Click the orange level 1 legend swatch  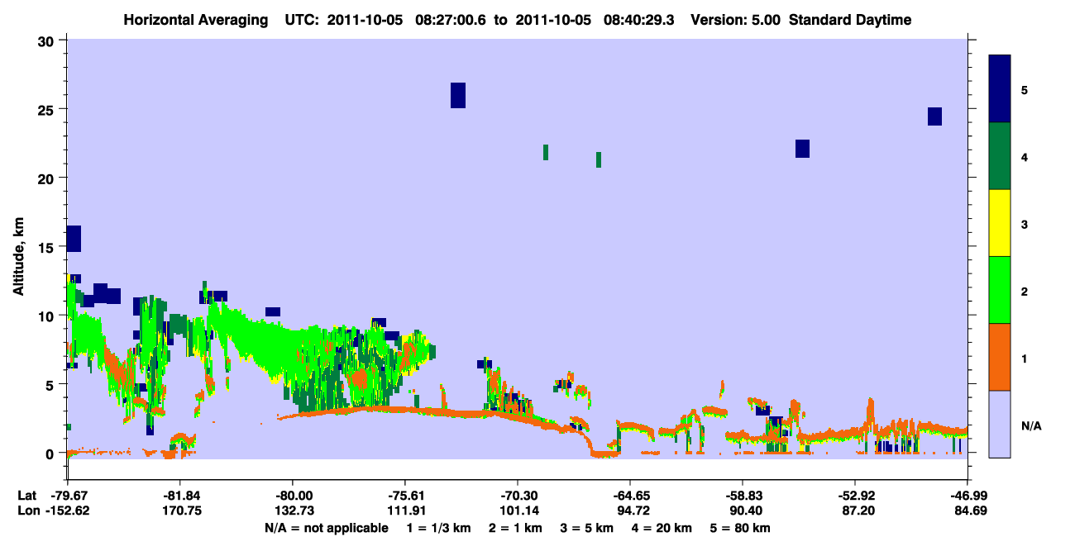click(x=1000, y=357)
